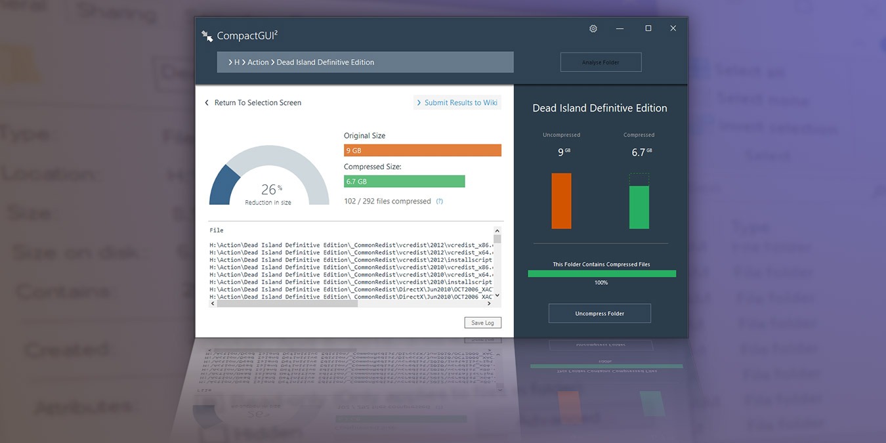The height and width of the screenshot is (443, 886).
Task: Click the log's scroll up arrow
Action: 497,231
